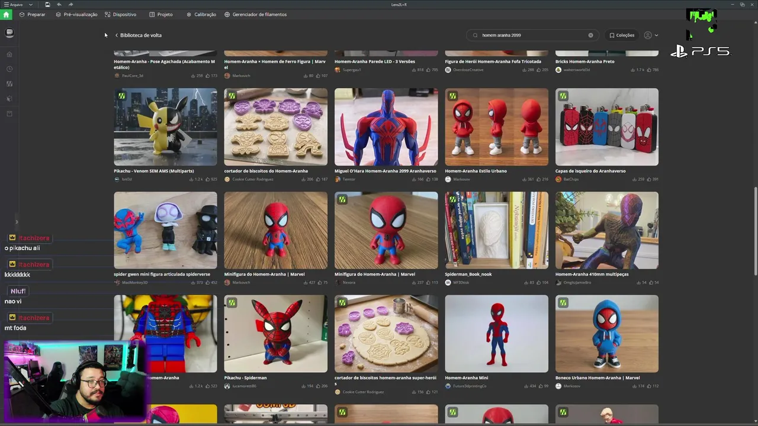Click the vertical scrollbar on the right
758x426 pixels.
754,231
